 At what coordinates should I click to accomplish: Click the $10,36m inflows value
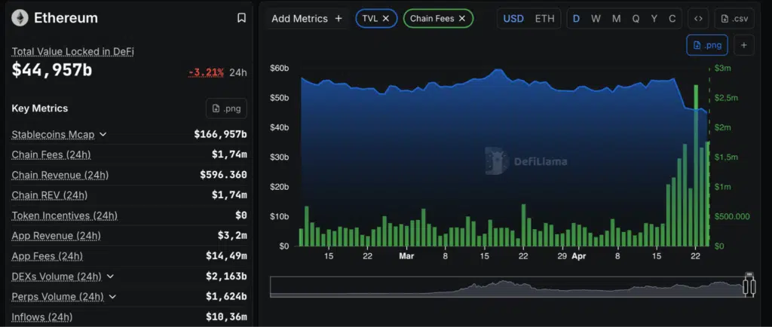click(x=226, y=317)
